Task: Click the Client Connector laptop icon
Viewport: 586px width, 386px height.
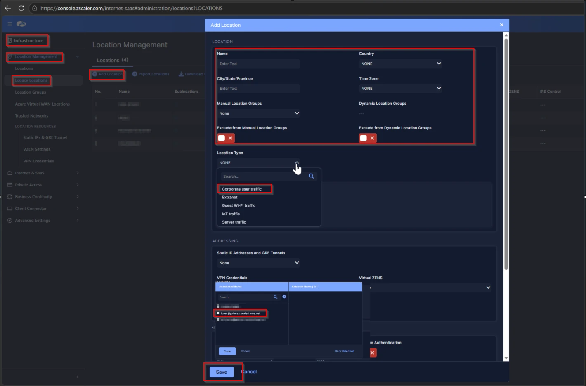Action: [x=10, y=209]
